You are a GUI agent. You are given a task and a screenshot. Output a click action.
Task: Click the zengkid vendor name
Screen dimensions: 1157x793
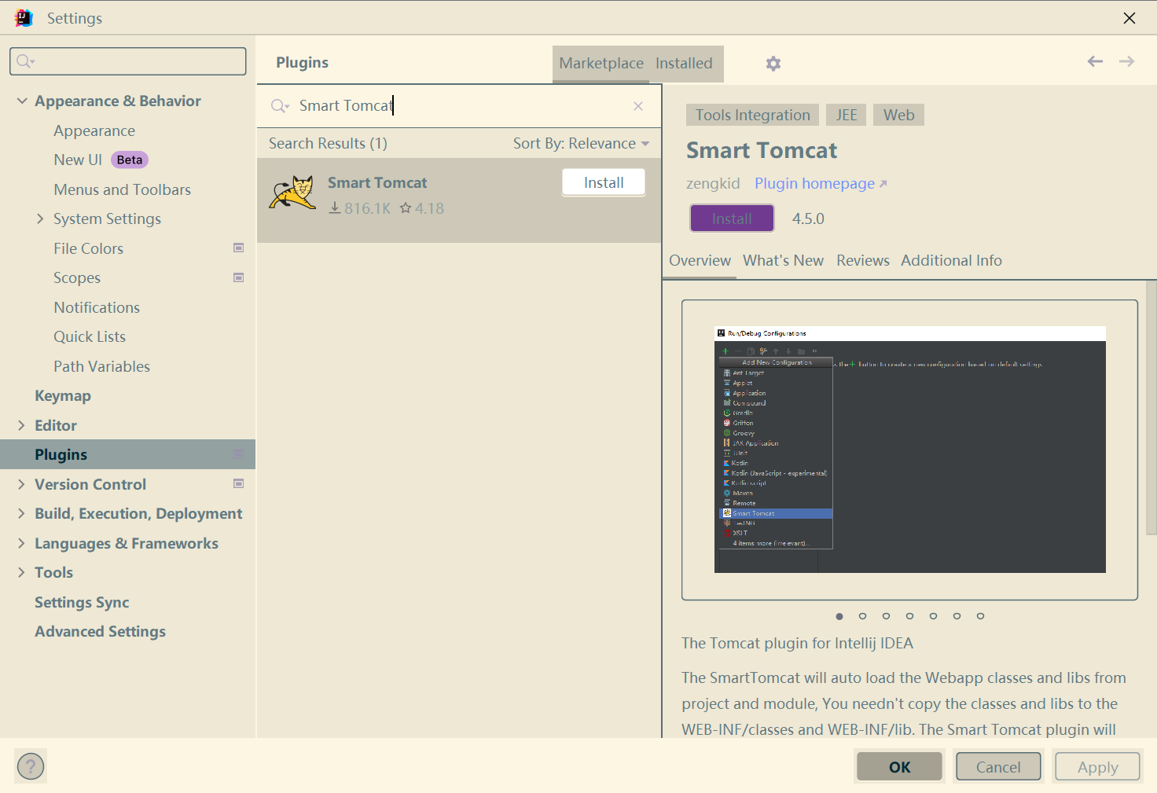[713, 183]
